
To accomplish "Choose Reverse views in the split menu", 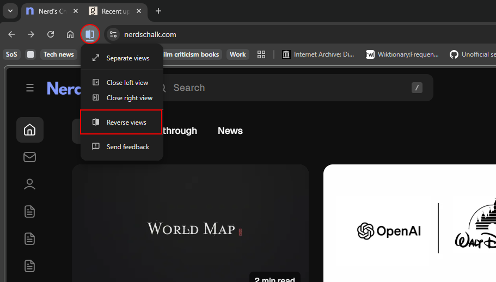I will (126, 122).
